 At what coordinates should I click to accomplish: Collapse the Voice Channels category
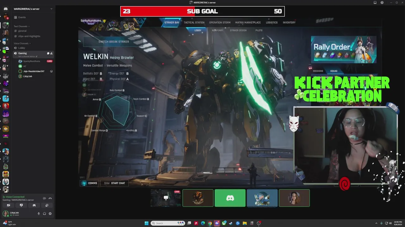[x=22, y=43]
